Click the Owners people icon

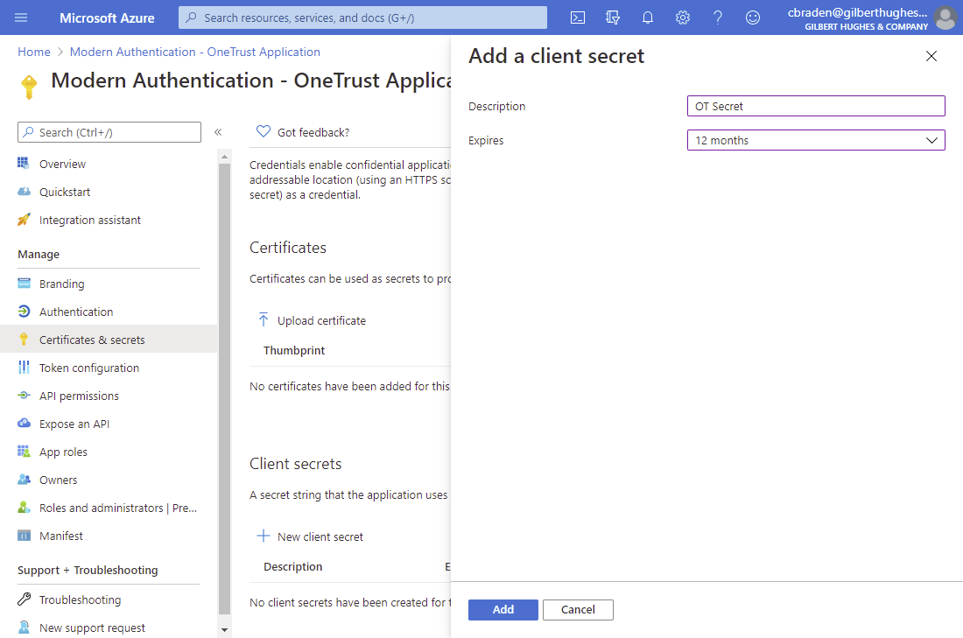coord(24,480)
